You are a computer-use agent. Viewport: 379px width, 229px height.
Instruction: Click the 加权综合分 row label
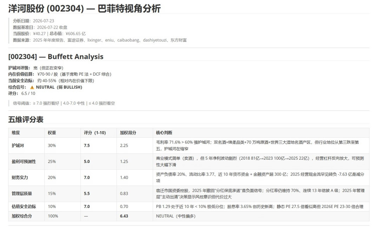[x=22, y=216]
